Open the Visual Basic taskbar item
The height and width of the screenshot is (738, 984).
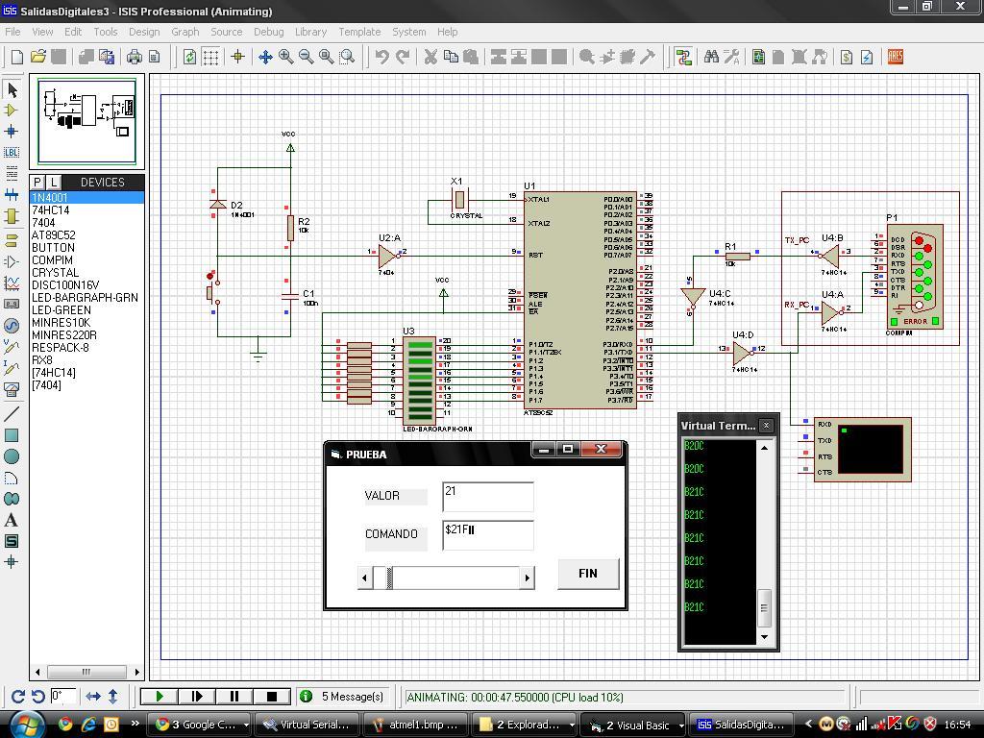(636, 726)
